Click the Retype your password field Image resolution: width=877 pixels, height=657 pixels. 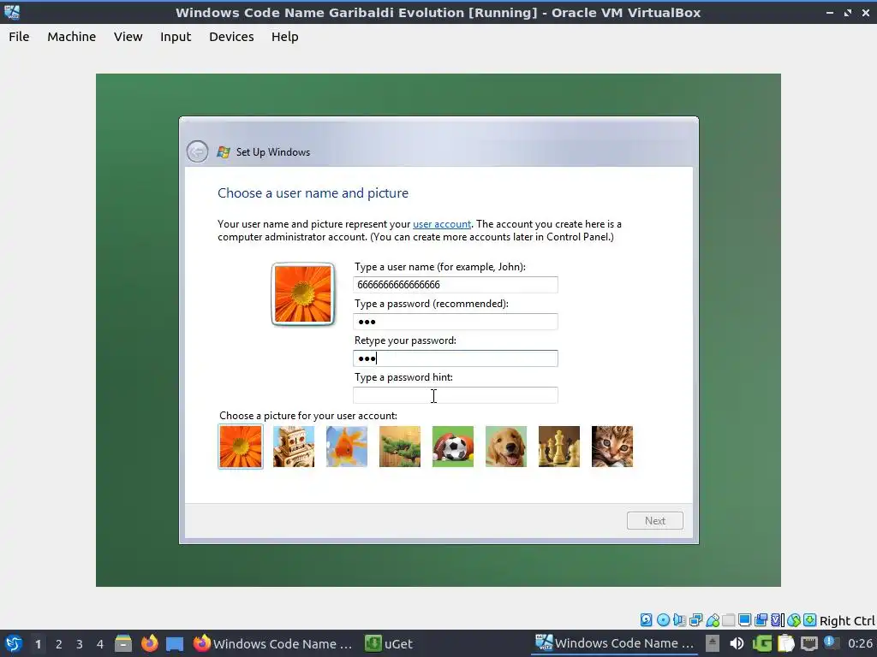456,358
